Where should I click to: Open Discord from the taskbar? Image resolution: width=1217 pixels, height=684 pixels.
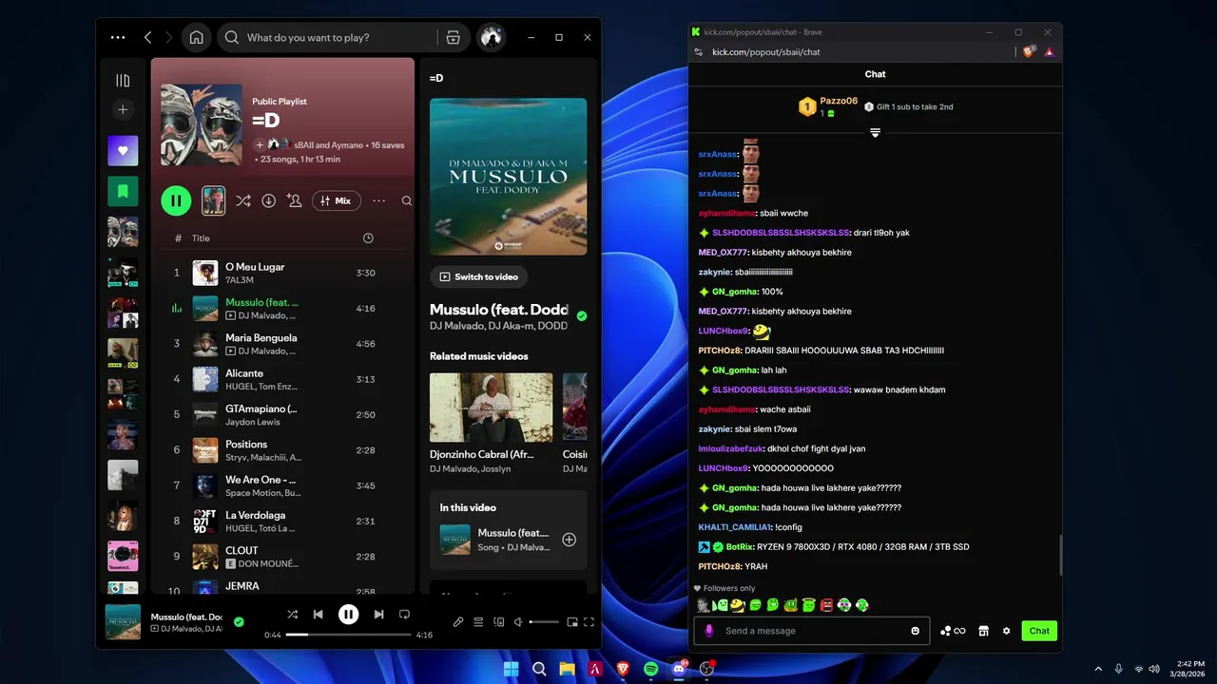(x=679, y=669)
